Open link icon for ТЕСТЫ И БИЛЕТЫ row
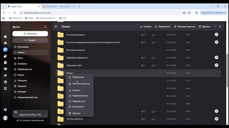229x128 pixels. pos(216,119)
